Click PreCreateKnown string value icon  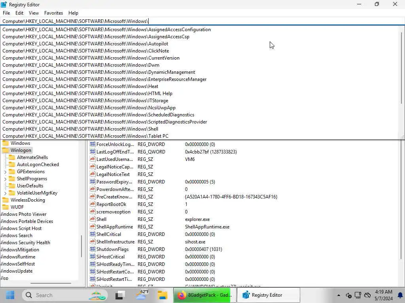[x=92, y=196]
